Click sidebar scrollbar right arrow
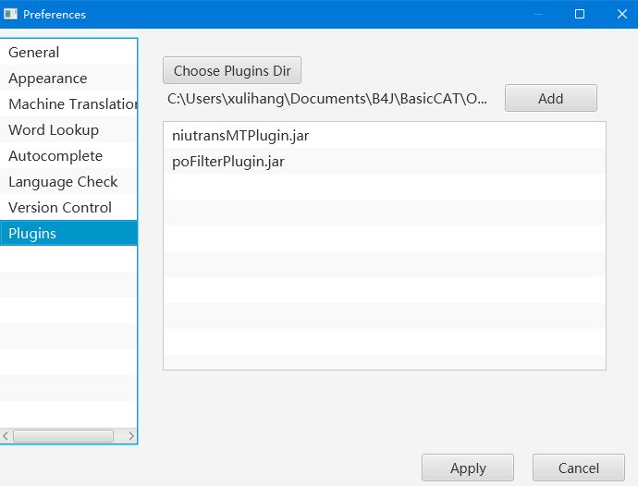 [x=131, y=436]
